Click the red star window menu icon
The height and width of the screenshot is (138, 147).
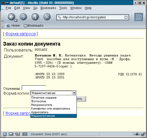[x=3, y=3]
